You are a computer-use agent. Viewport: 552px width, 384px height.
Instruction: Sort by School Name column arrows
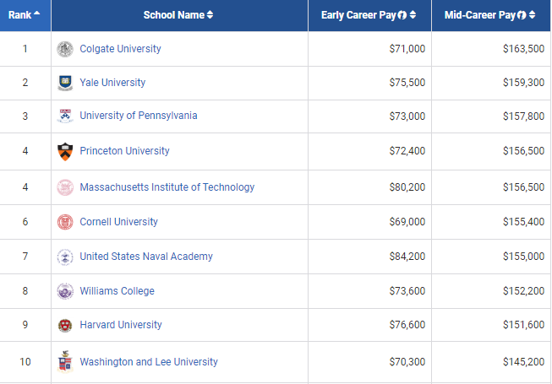(210, 15)
